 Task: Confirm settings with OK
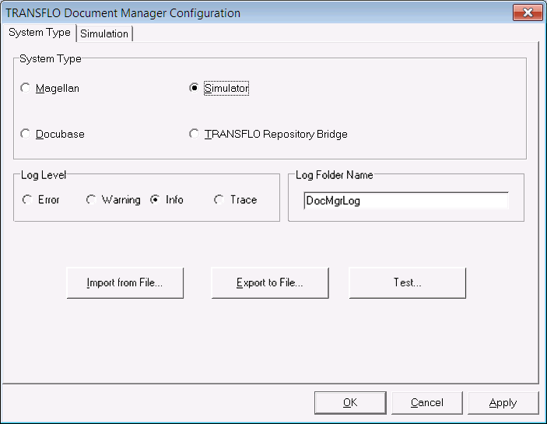pyautogui.click(x=350, y=403)
